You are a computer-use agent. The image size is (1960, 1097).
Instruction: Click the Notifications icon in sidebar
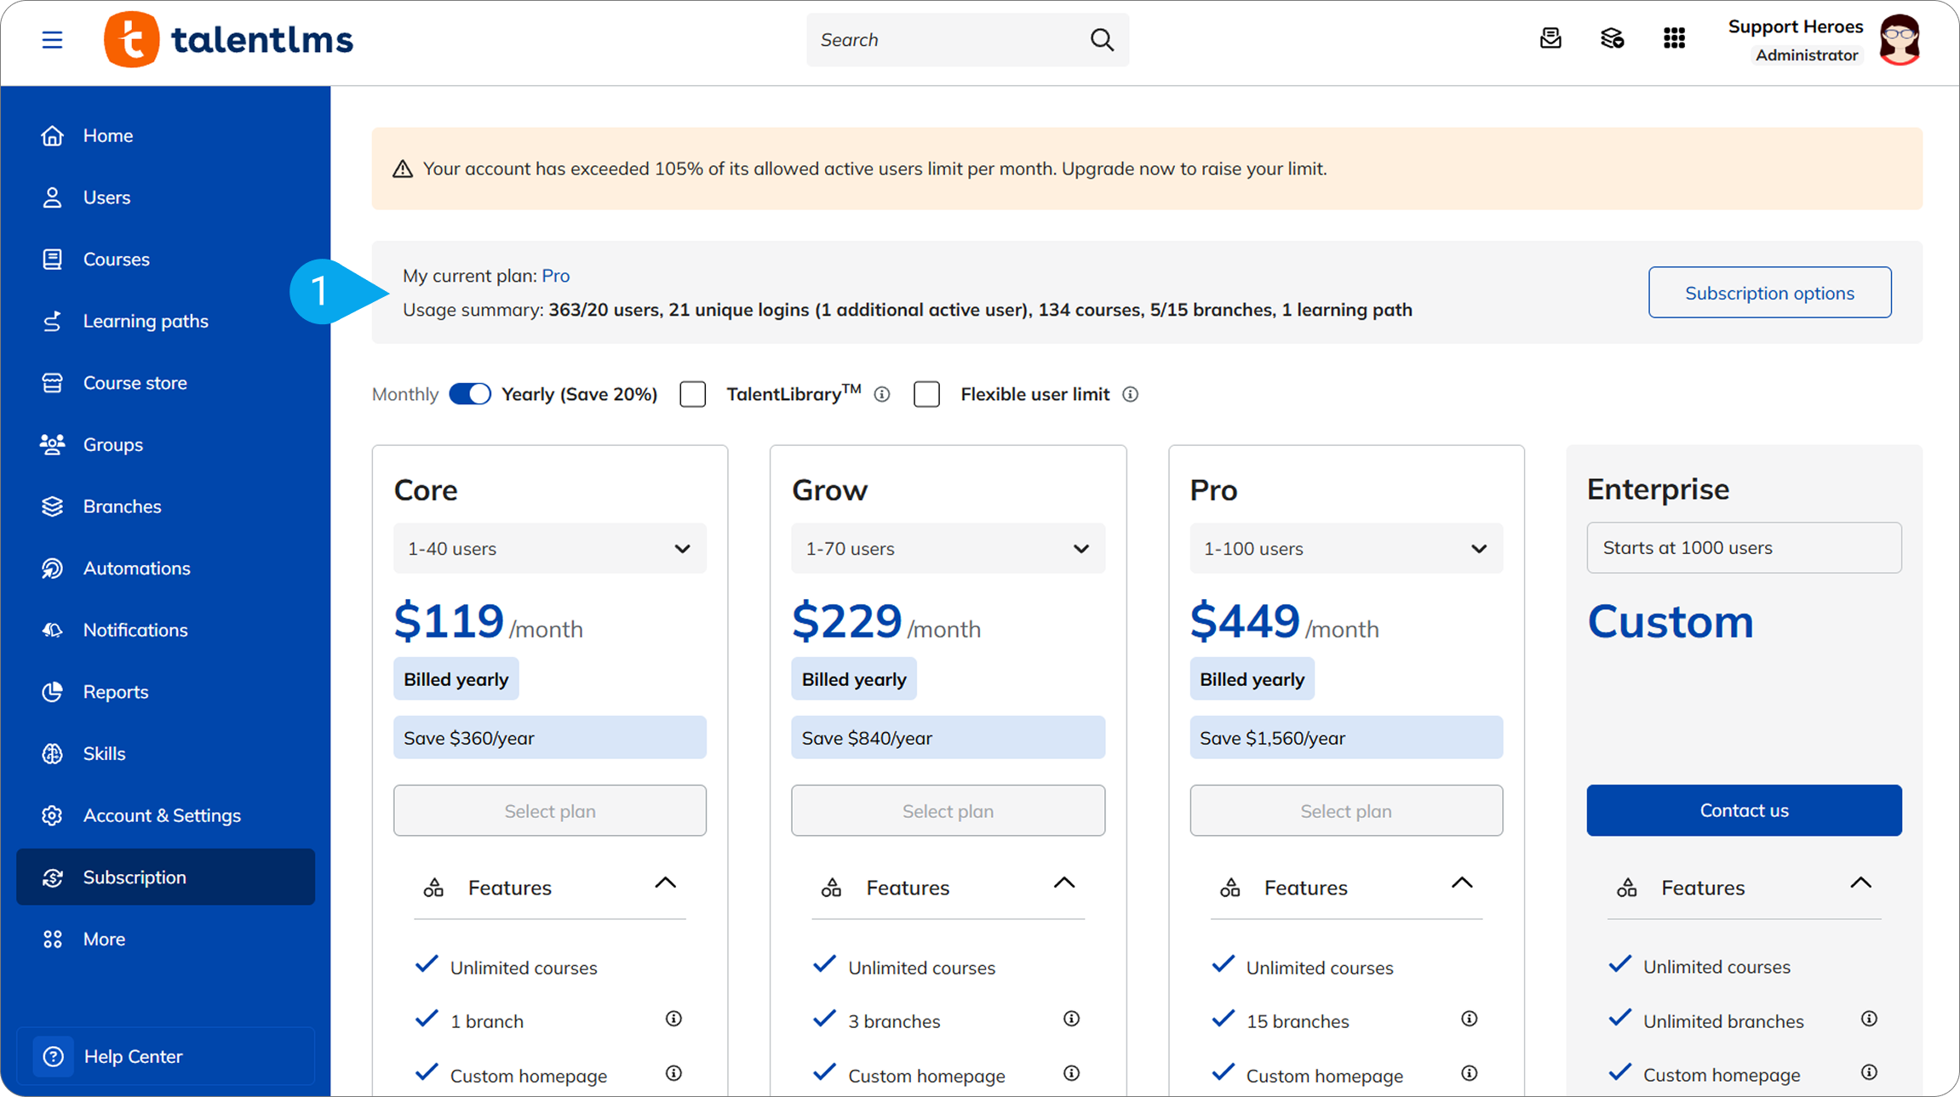pyautogui.click(x=52, y=630)
